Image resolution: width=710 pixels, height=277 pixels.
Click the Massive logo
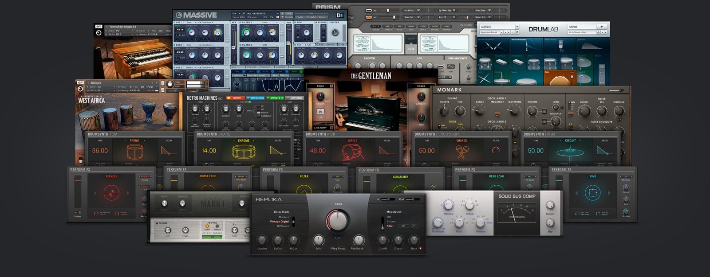click(197, 15)
